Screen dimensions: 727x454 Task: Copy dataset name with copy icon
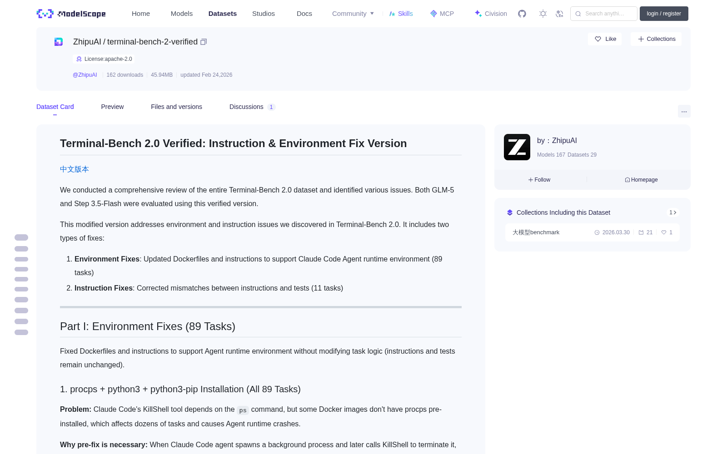pos(204,42)
